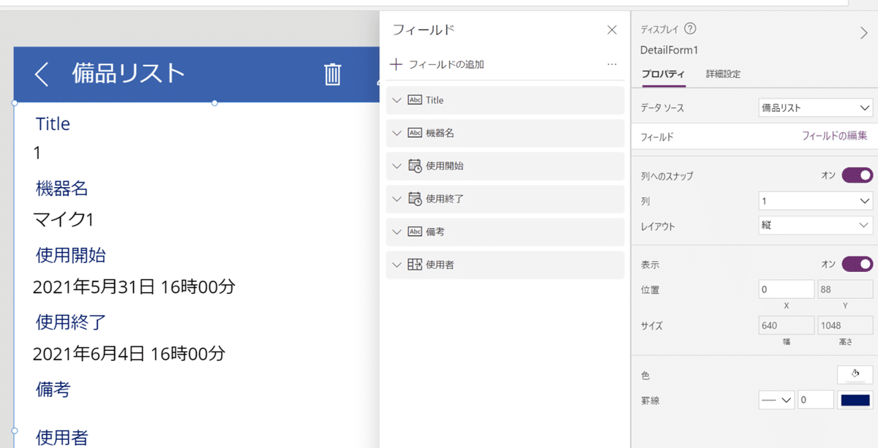Close the フィールド panel
This screenshot has width=878, height=448.
pyautogui.click(x=612, y=30)
